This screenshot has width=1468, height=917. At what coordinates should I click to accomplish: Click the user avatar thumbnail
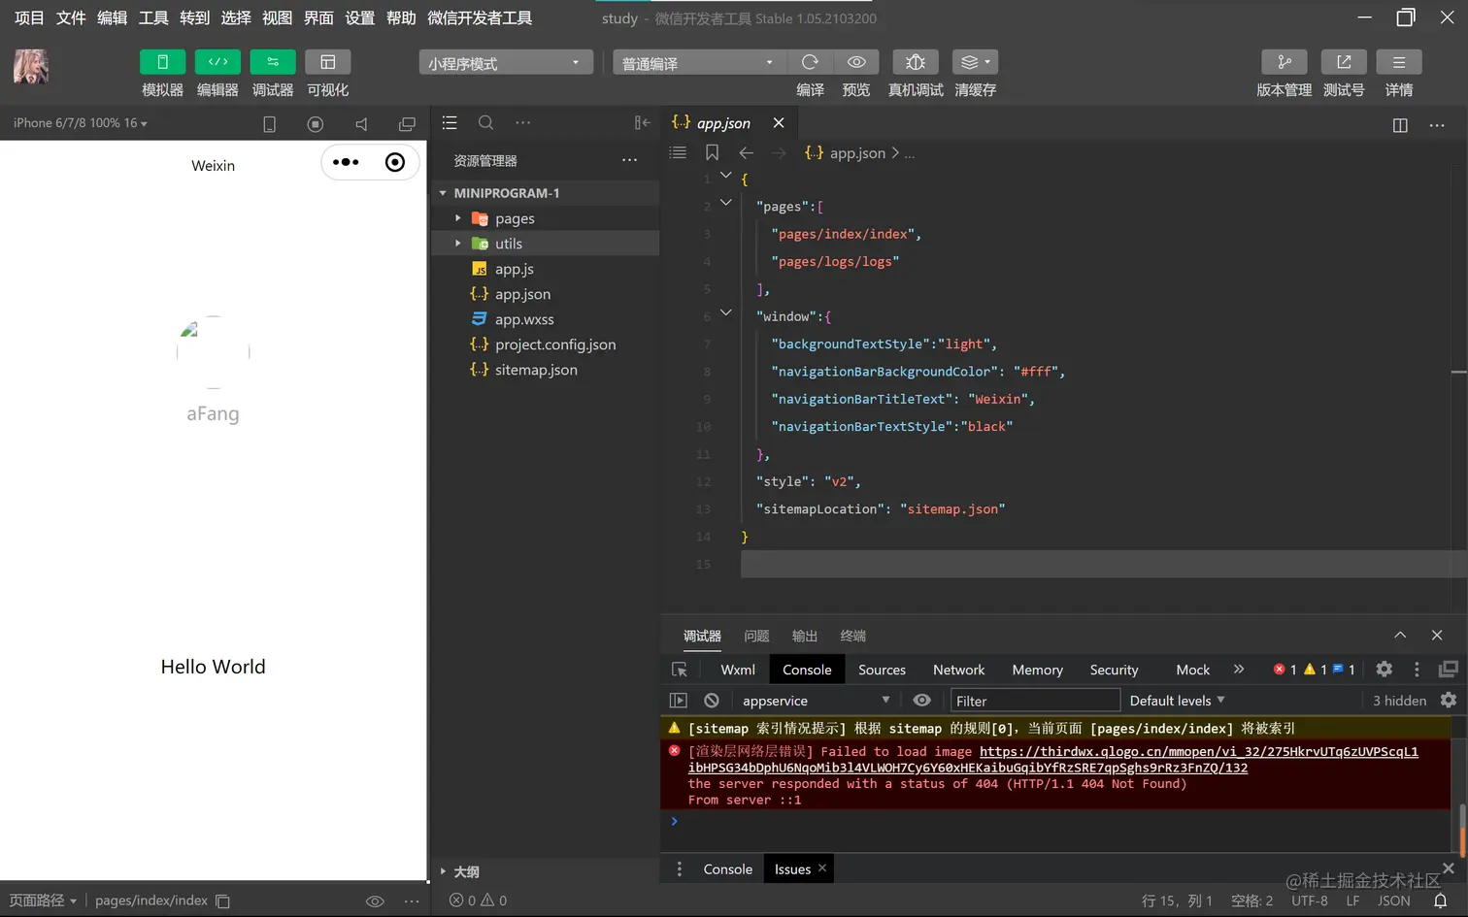pyautogui.click(x=31, y=67)
